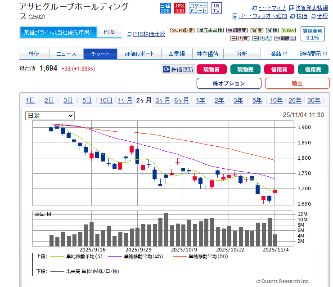Image resolution: width=333 pixels, height=287 pixels.
Task: Open the スマートアラート icon
Action: tap(198, 8)
